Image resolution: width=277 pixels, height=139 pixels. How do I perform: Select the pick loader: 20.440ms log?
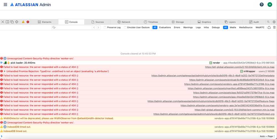23,63
